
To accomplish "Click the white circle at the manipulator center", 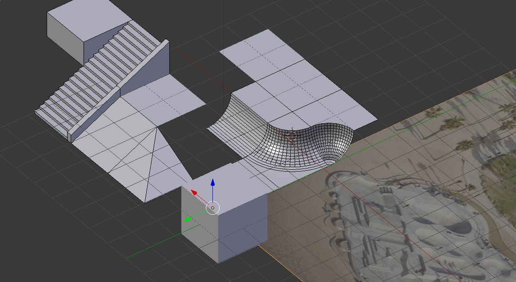I will 212,208.
